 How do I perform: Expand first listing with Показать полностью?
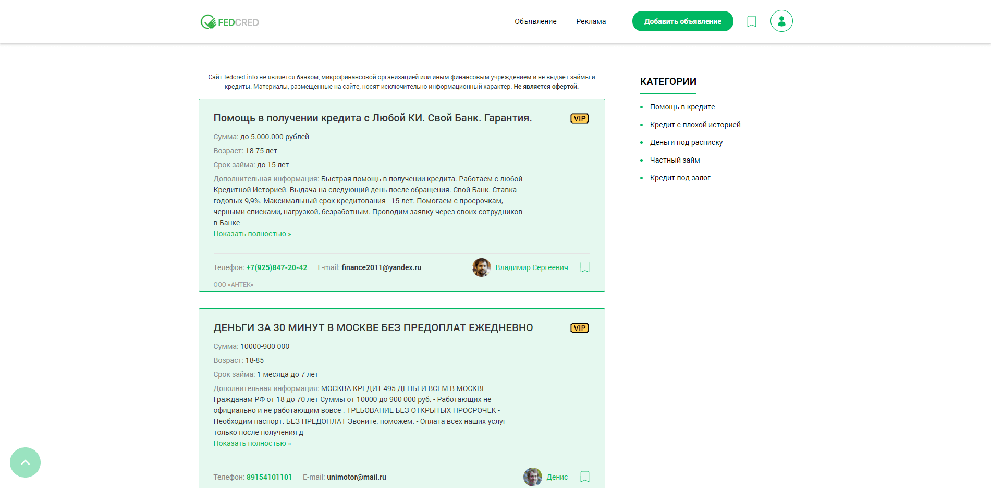(252, 234)
